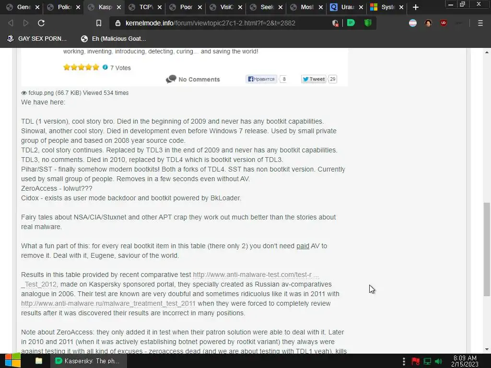Screen dimensions: 491x368
Task: Close the VisiC tab
Action: (x=240, y=7)
